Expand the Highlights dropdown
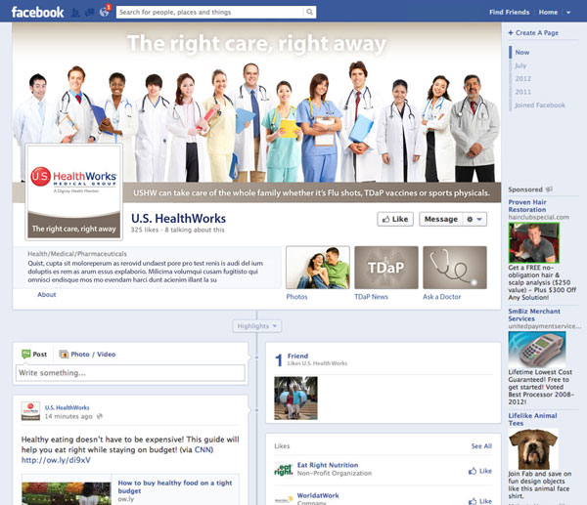This screenshot has width=587, height=505. (256, 326)
